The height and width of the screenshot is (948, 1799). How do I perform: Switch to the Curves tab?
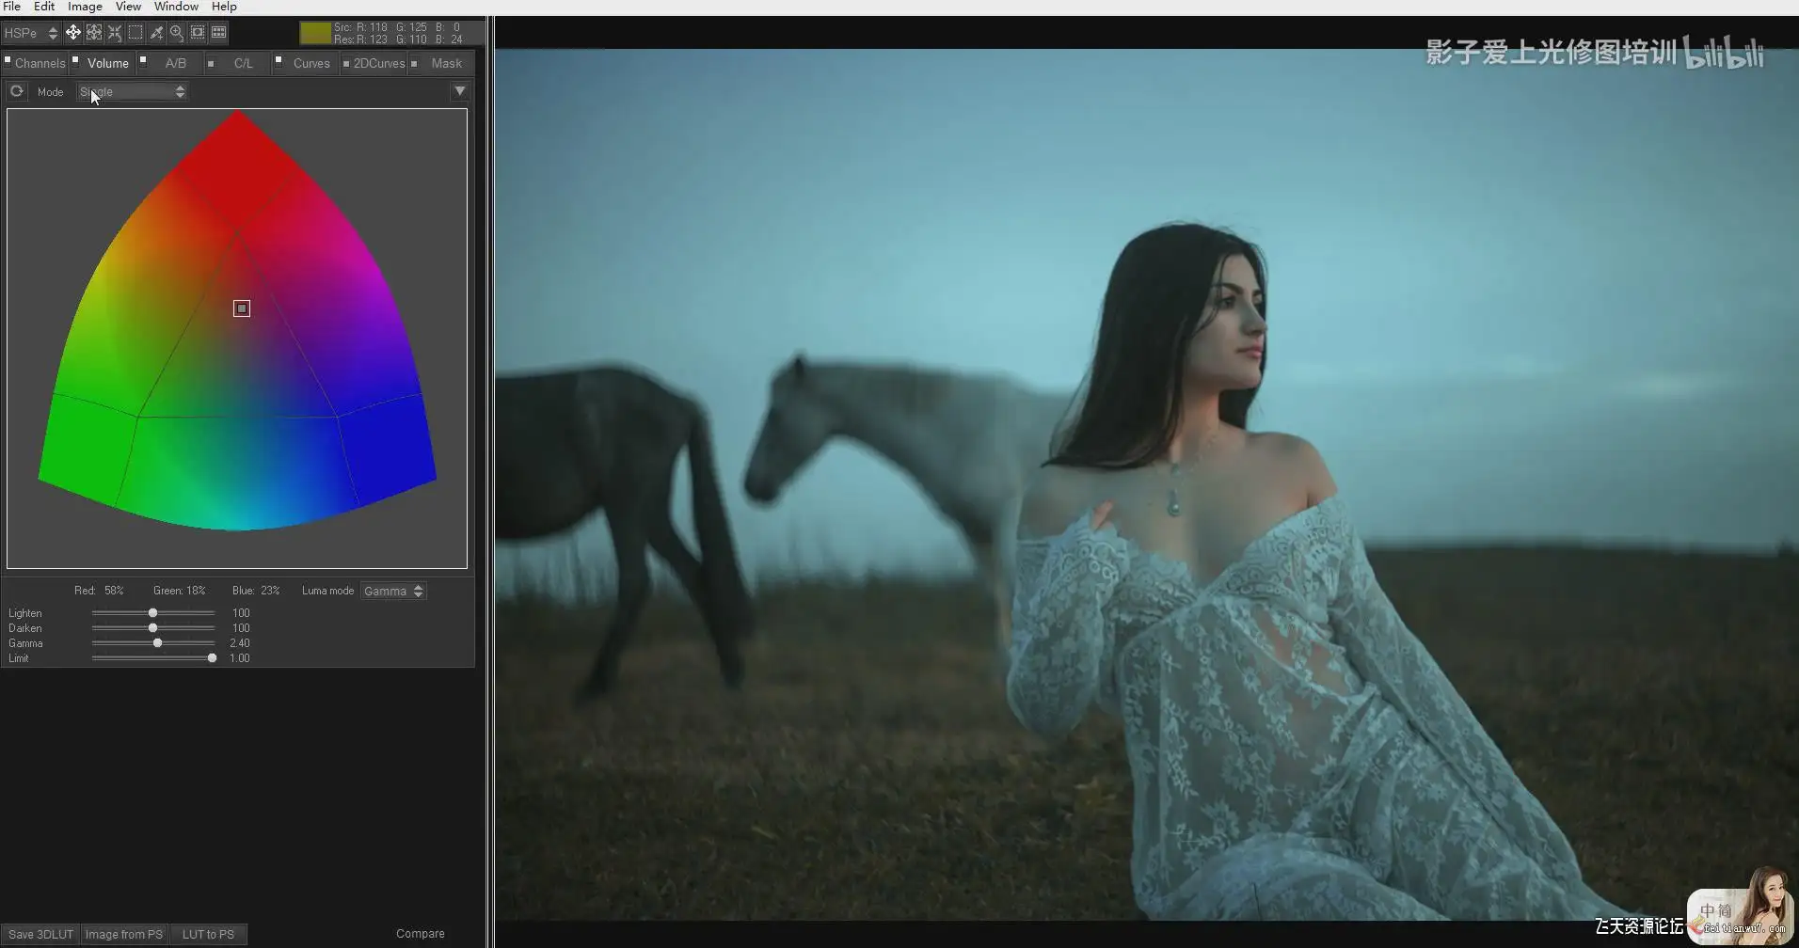tap(311, 63)
